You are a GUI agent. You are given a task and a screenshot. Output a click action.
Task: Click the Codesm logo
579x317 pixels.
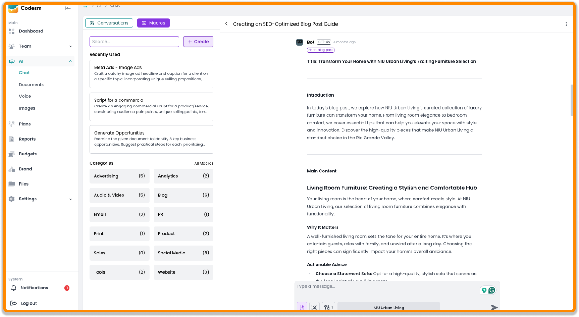[13, 9]
